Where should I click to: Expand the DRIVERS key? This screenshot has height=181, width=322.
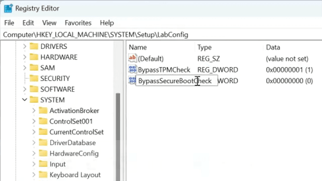[25, 46]
